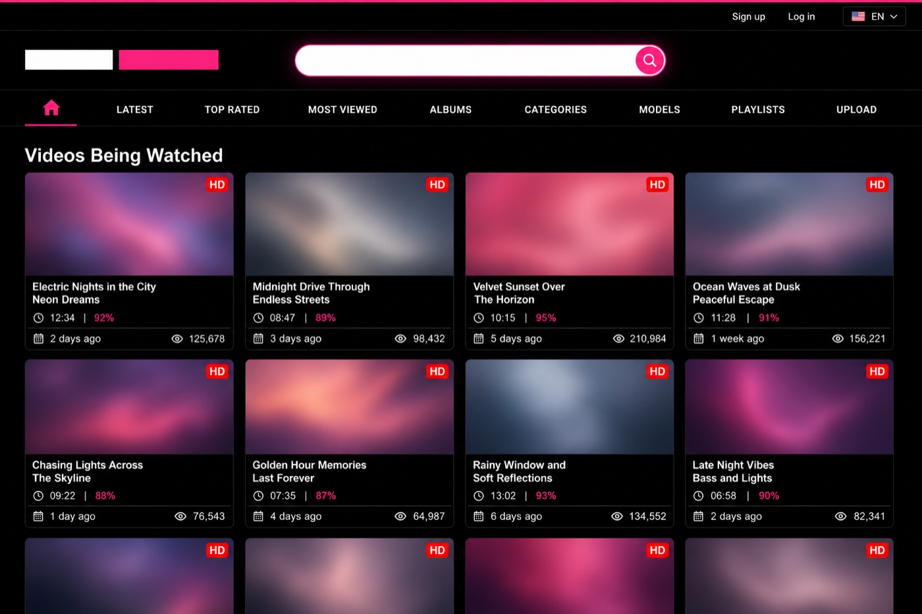
Task: Switch to the Top Rated tab
Action: (232, 109)
